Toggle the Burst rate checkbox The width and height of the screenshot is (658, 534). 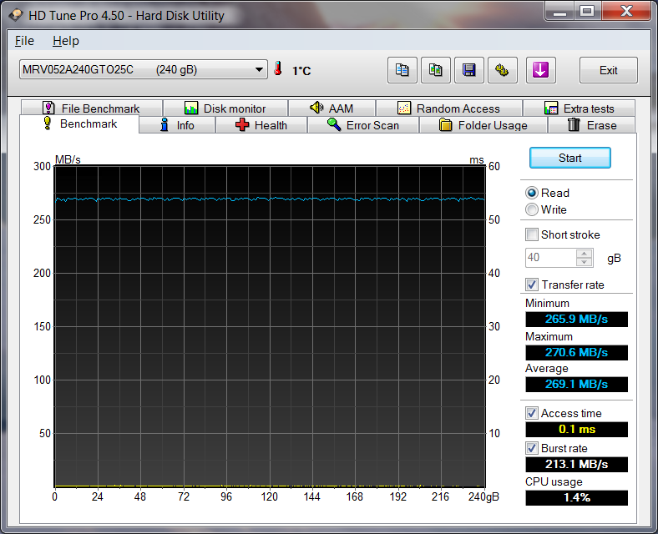pyautogui.click(x=532, y=448)
